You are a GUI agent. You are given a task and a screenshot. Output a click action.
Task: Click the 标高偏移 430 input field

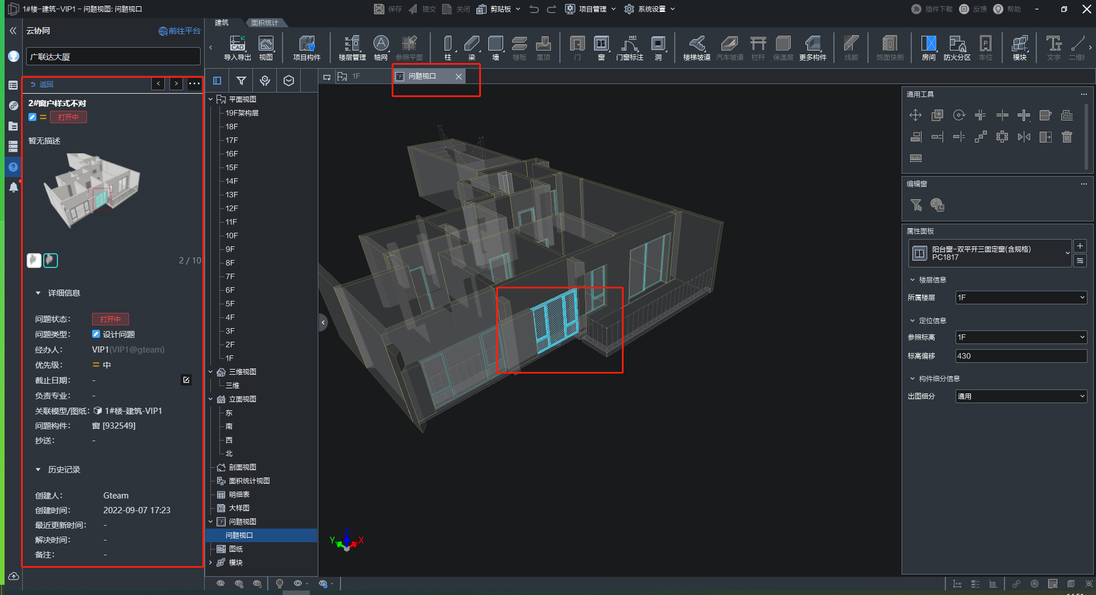[x=1021, y=356]
